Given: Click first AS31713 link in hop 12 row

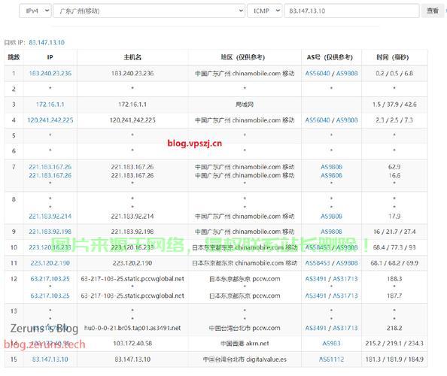Looking at the screenshot, I should coord(345,278).
